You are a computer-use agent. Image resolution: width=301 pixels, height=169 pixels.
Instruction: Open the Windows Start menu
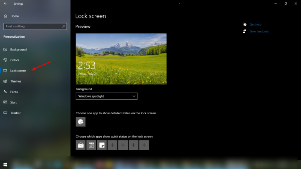[x=5, y=165]
